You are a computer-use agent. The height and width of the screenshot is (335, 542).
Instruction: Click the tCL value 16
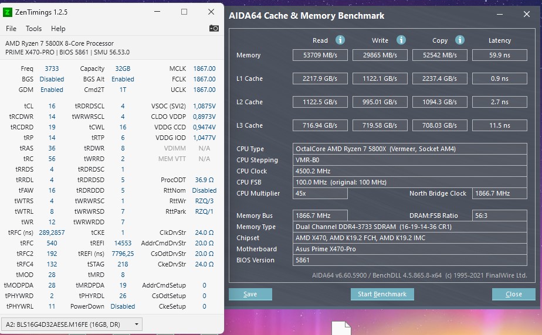tap(52, 106)
